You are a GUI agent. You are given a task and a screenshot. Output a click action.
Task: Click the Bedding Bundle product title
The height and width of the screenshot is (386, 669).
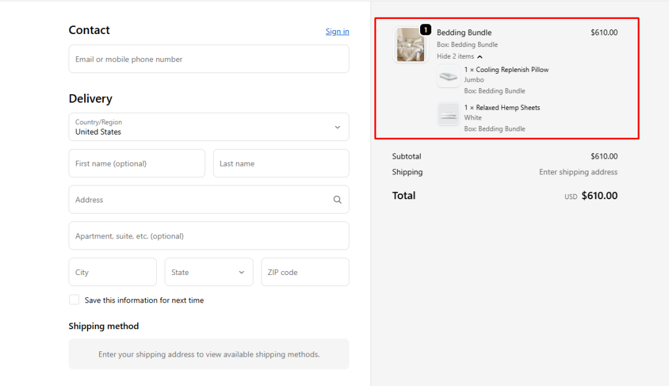click(464, 33)
